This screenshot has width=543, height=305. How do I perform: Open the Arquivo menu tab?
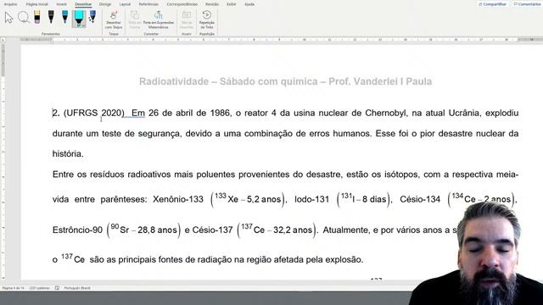(x=10, y=4)
